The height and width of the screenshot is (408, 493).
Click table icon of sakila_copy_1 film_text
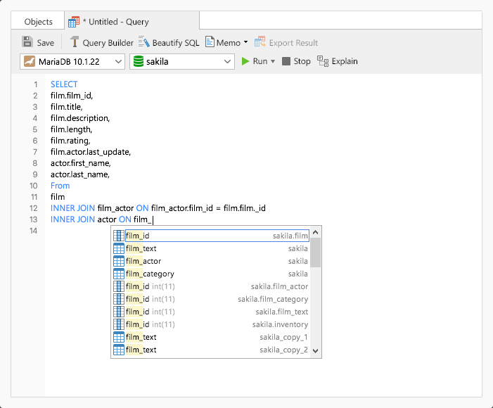point(119,337)
